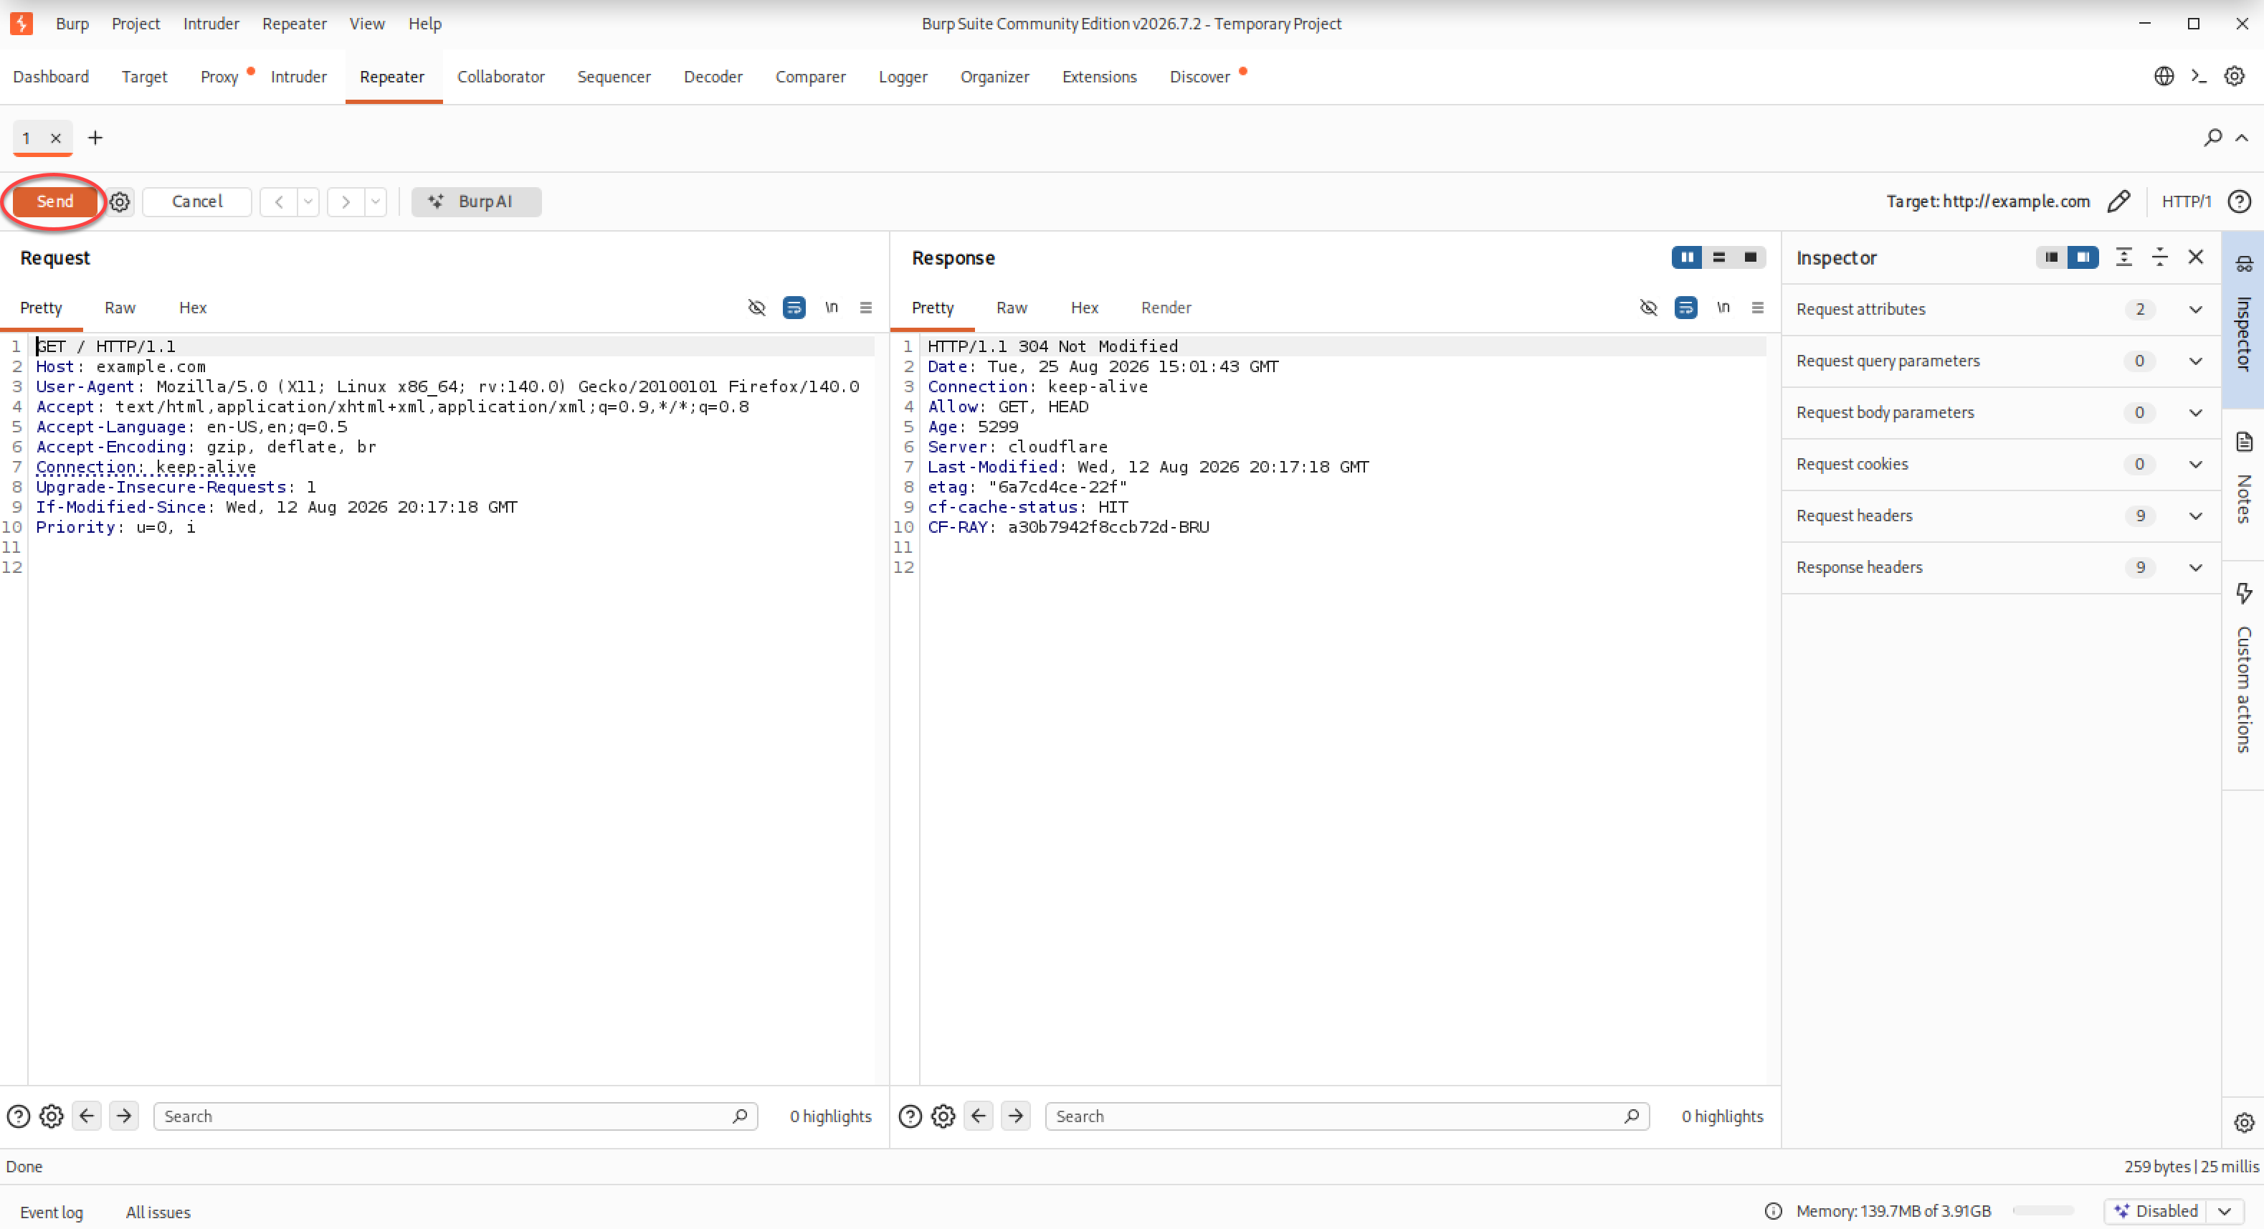Click the Response search help icon

pos(910,1116)
